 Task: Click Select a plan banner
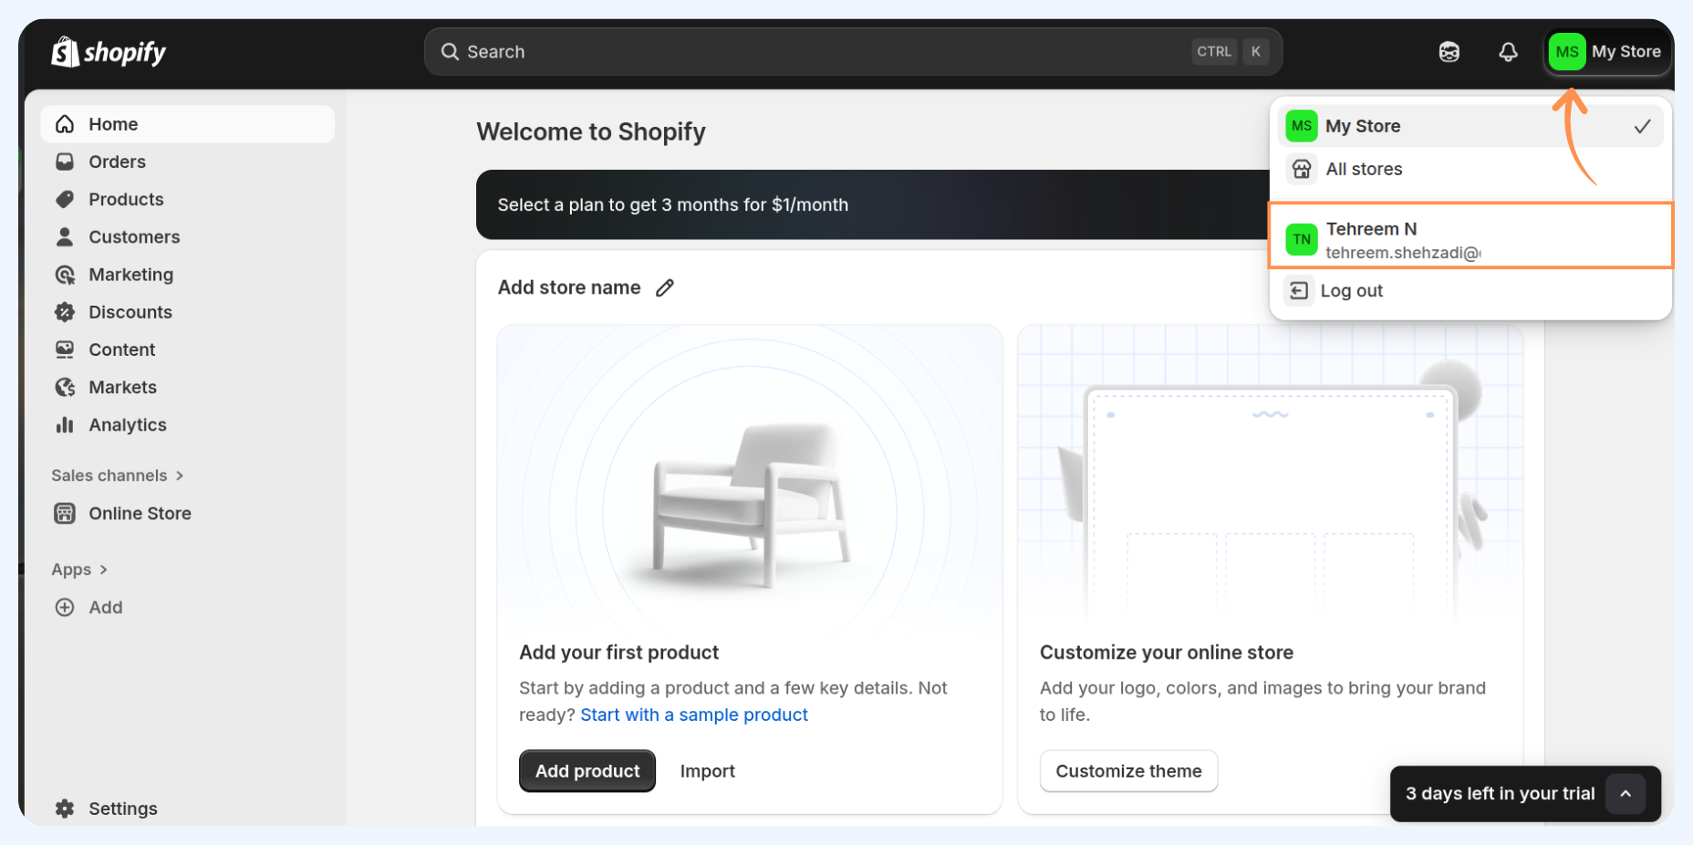coord(872,204)
